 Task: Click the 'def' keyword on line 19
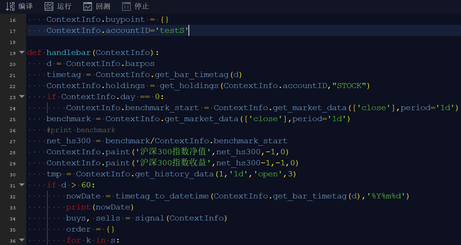pos(34,53)
